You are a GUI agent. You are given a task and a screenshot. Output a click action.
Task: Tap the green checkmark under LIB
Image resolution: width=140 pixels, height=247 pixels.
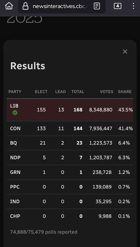click(15, 113)
